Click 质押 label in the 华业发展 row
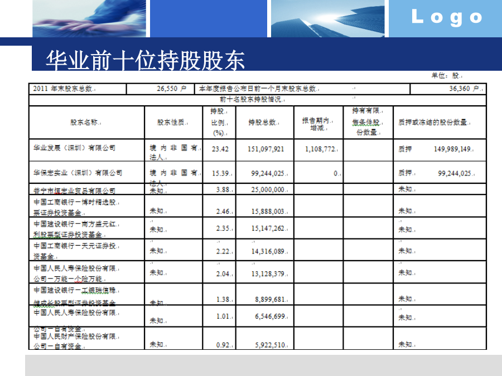Viewport: 502px width, 376px height. pyautogui.click(x=405, y=149)
